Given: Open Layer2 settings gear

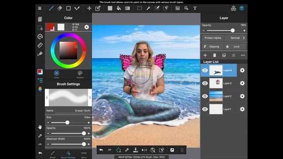Looking at the screenshot, I should tap(242, 96).
